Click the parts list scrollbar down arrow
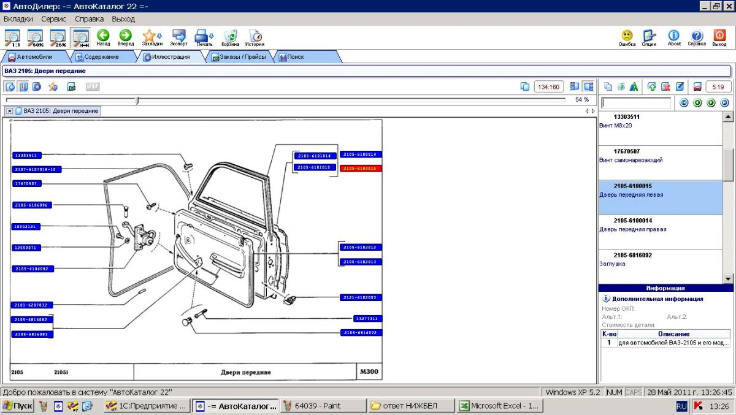736x415 pixels. coord(728,278)
